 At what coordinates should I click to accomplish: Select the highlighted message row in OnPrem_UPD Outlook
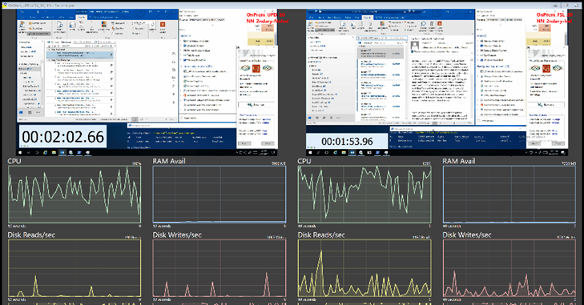click(x=79, y=54)
